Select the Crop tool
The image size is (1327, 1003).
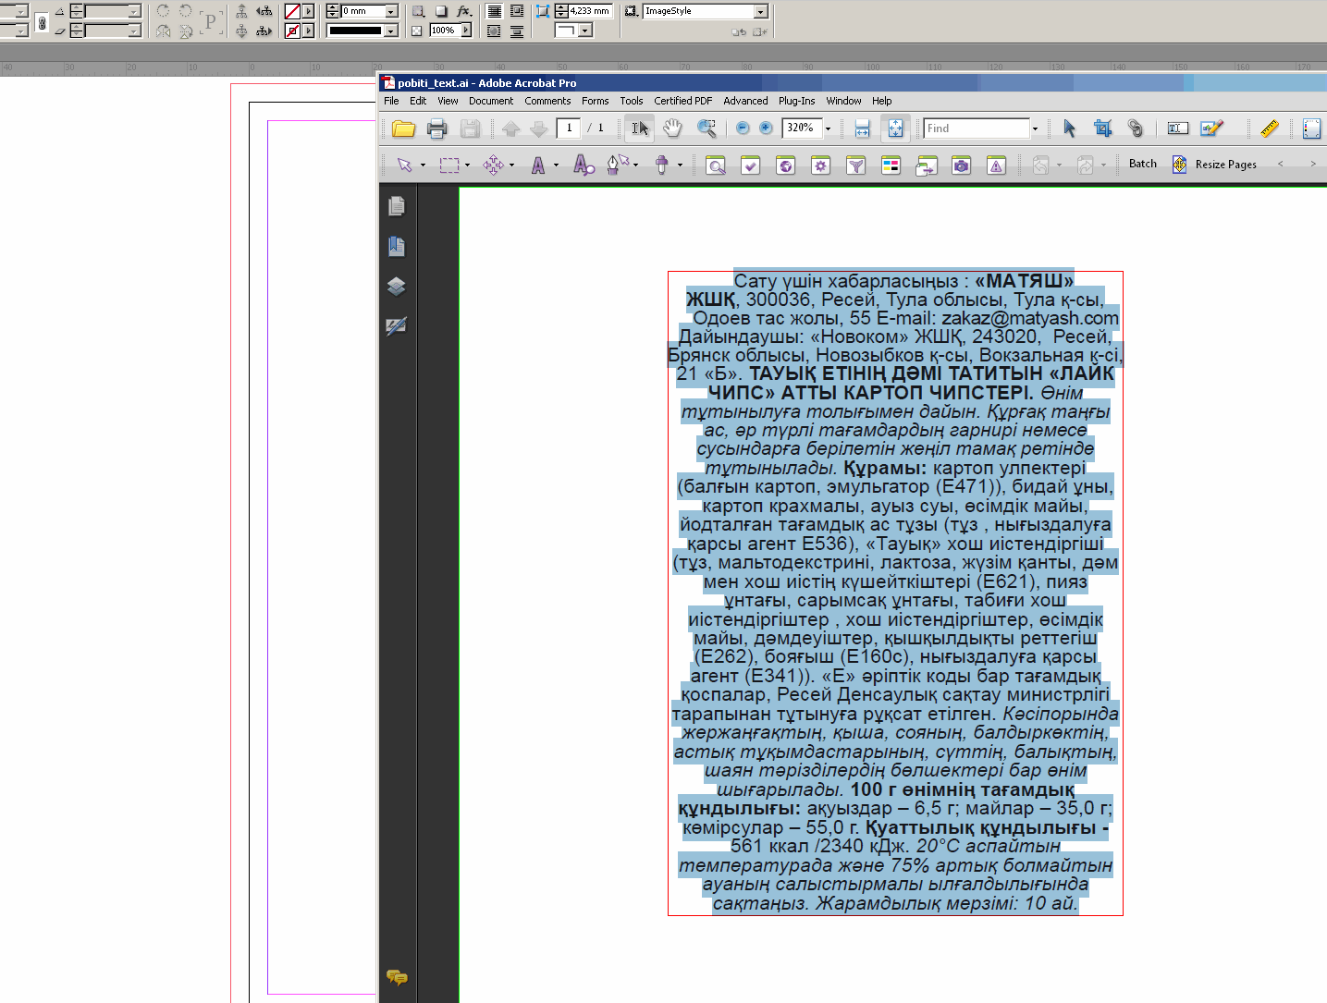coord(1102,128)
